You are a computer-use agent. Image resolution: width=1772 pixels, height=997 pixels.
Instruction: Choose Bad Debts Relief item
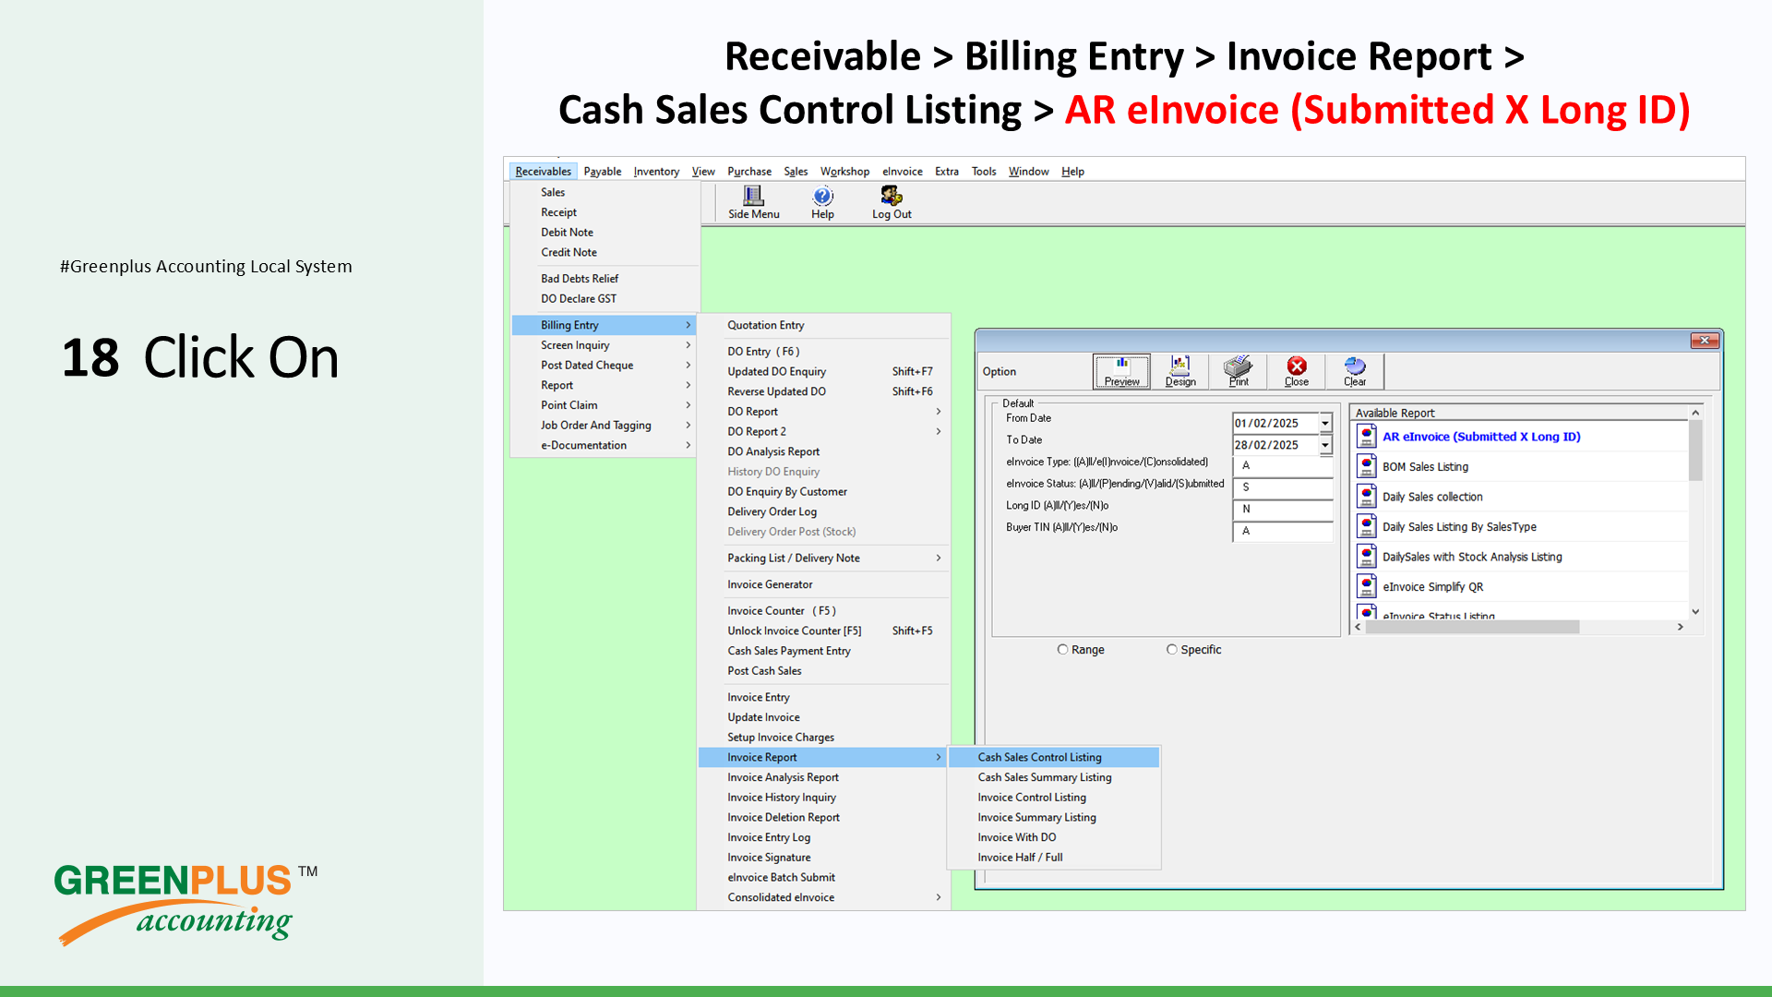[x=605, y=279]
